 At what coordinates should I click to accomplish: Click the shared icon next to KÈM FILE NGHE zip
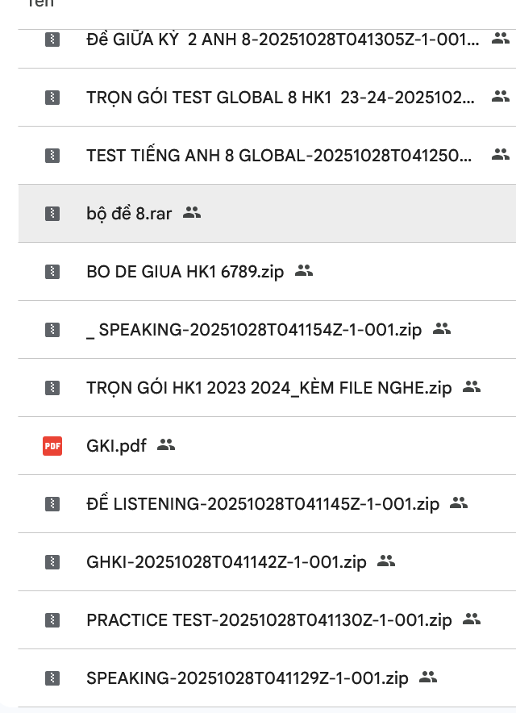tap(472, 387)
